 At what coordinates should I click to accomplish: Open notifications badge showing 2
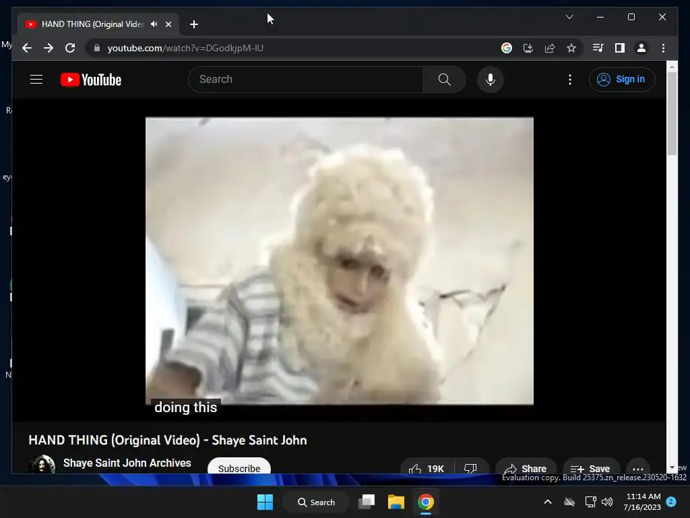point(671,502)
